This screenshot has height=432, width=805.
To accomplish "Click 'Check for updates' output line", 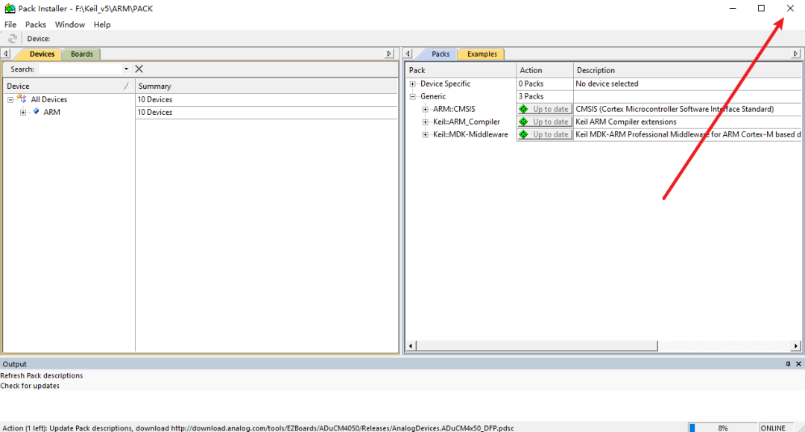I will tap(30, 386).
